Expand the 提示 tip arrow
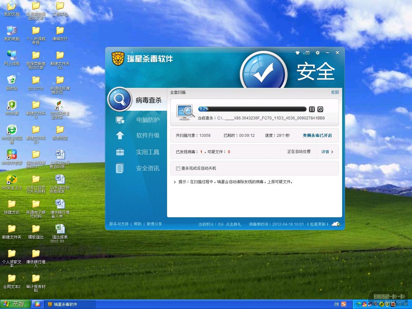 click(x=175, y=182)
